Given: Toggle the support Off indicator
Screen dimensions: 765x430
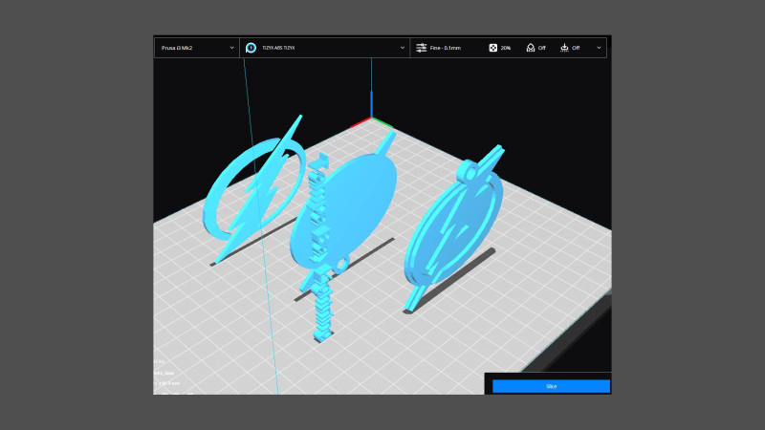Looking at the screenshot, I should (x=542, y=47).
